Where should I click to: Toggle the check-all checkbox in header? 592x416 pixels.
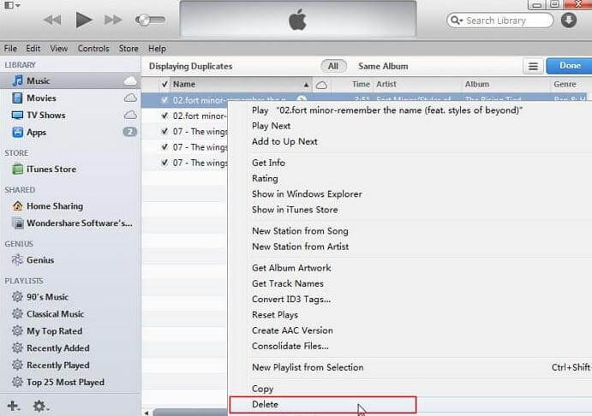pos(164,84)
